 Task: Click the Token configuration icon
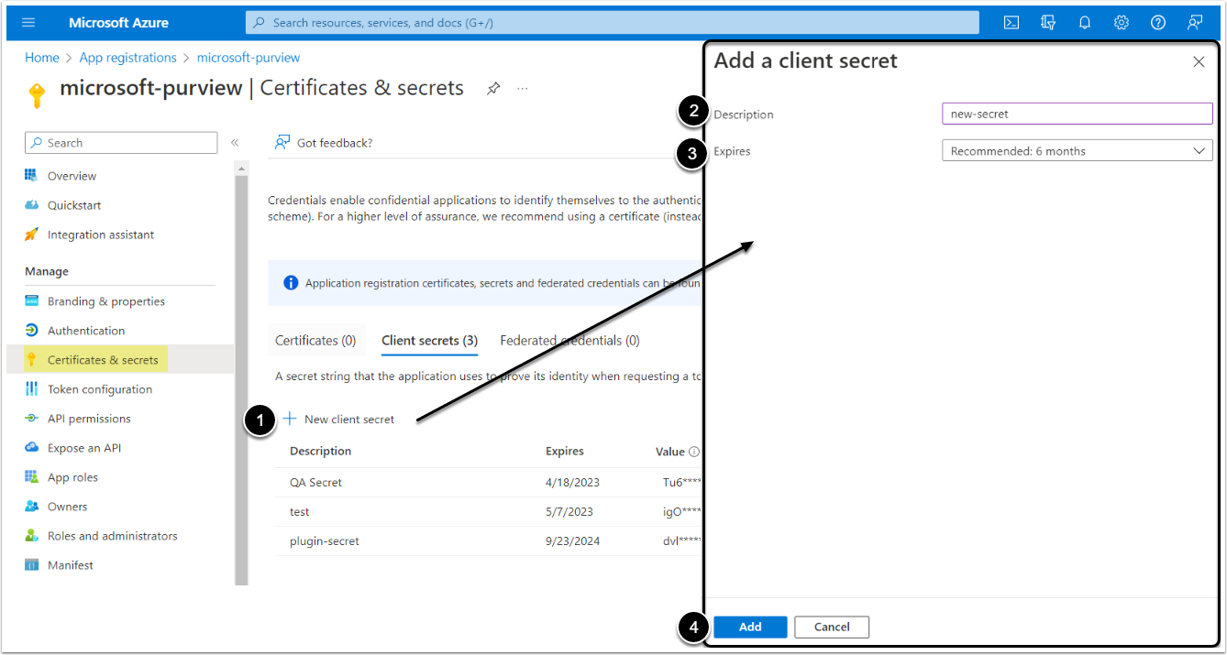point(31,389)
